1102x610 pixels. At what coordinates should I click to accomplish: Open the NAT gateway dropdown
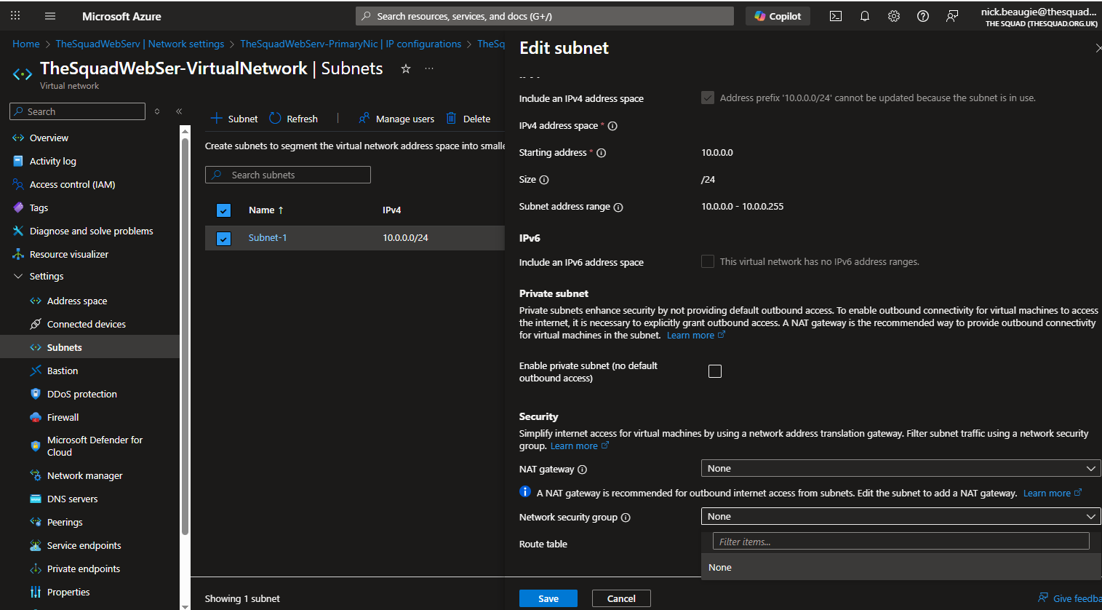[x=901, y=469]
